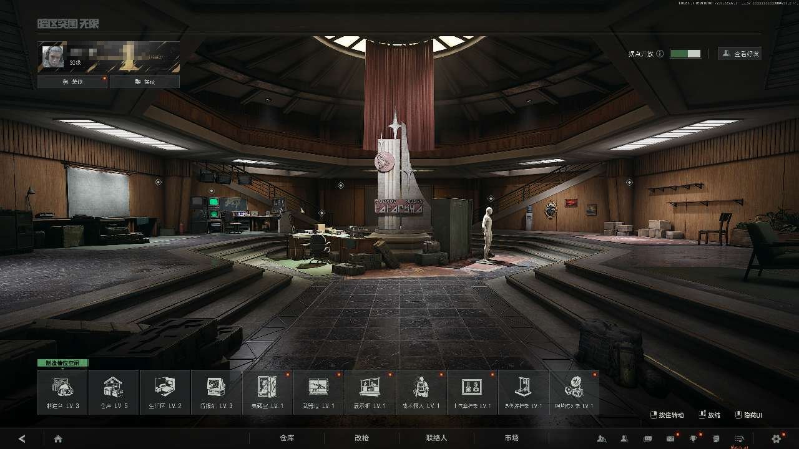Screen dimensions: 799x449
Task: Switch to the 改枪 tab
Action: [x=361, y=438]
